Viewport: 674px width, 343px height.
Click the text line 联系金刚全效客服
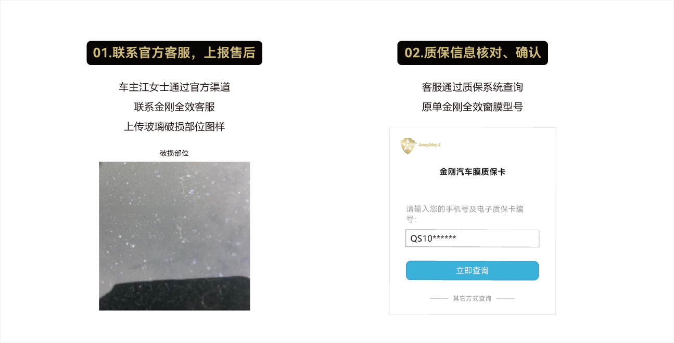click(x=174, y=107)
